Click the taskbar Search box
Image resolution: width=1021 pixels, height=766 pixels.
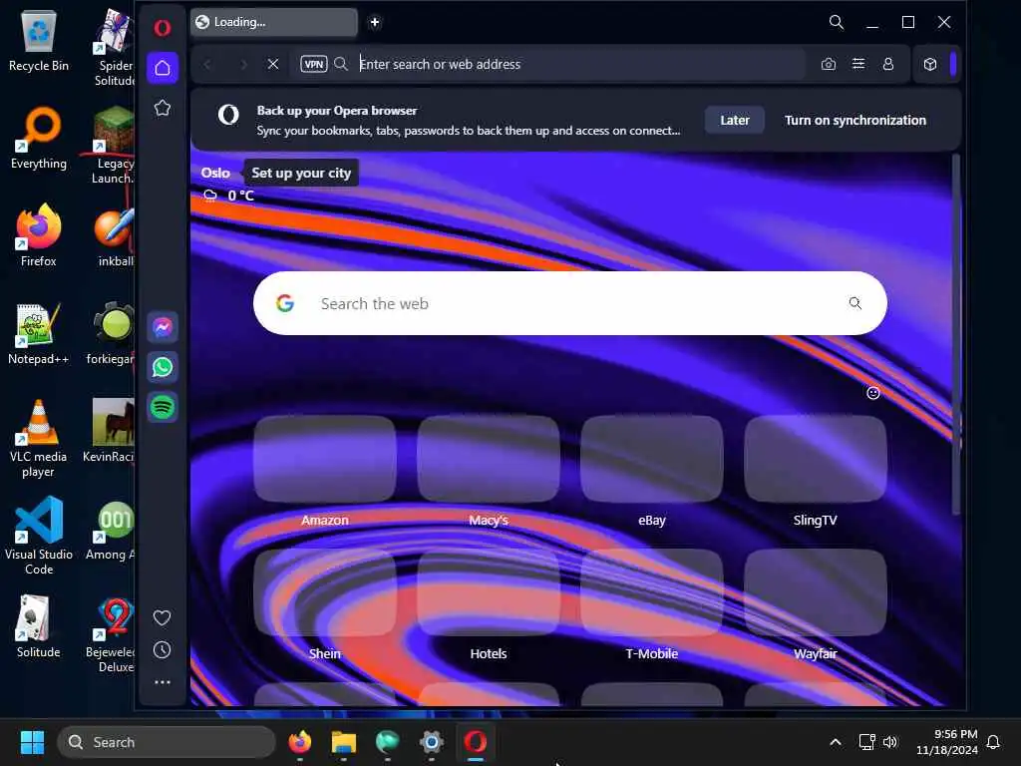click(167, 742)
